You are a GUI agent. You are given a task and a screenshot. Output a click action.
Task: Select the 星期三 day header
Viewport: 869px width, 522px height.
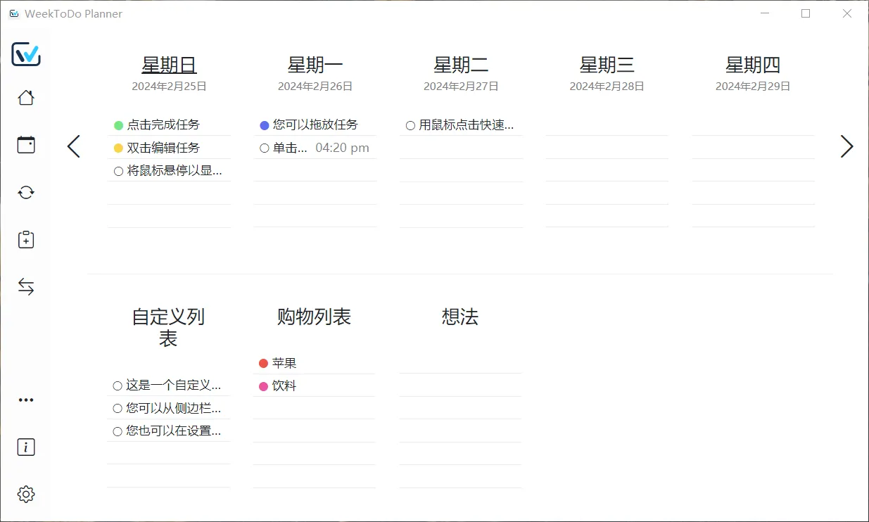(607, 65)
